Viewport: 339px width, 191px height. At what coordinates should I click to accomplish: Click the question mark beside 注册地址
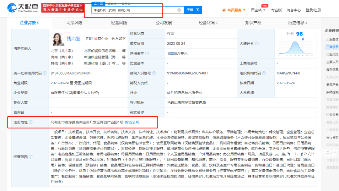(31, 122)
